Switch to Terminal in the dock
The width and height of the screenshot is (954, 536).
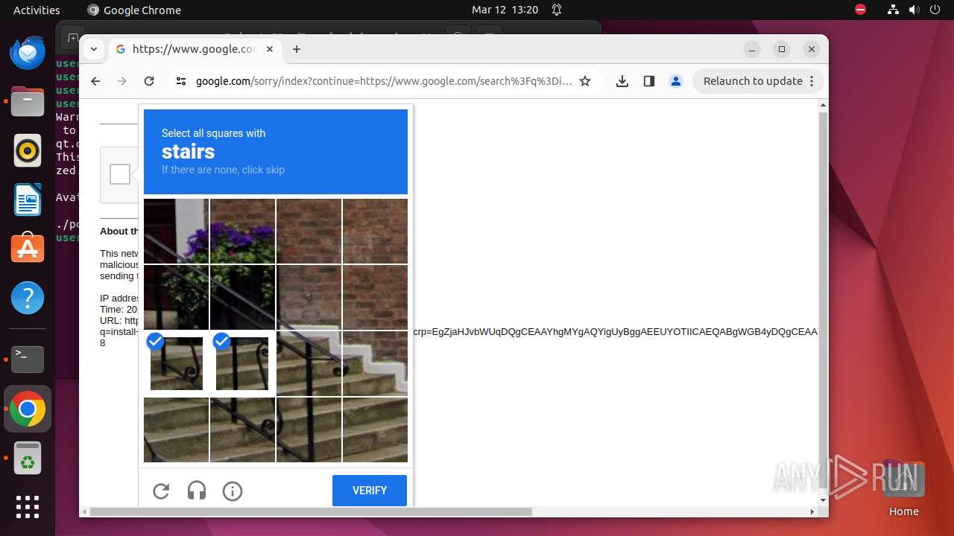coord(28,360)
